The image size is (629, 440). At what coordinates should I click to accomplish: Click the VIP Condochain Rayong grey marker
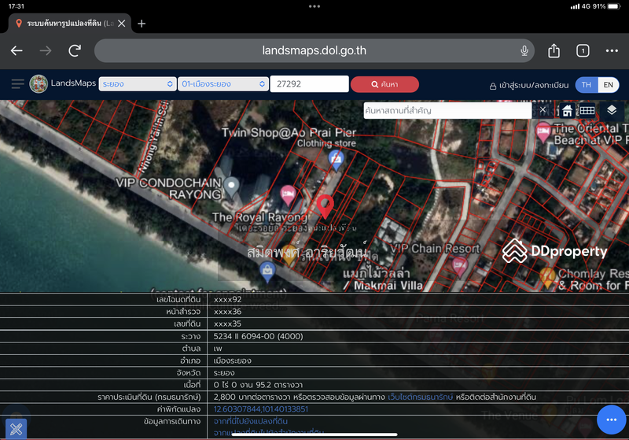tap(231, 187)
